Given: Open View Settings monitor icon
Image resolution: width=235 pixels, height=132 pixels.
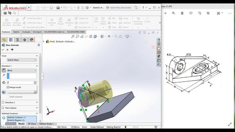Looking at the screenshot, I should pos(127,36).
